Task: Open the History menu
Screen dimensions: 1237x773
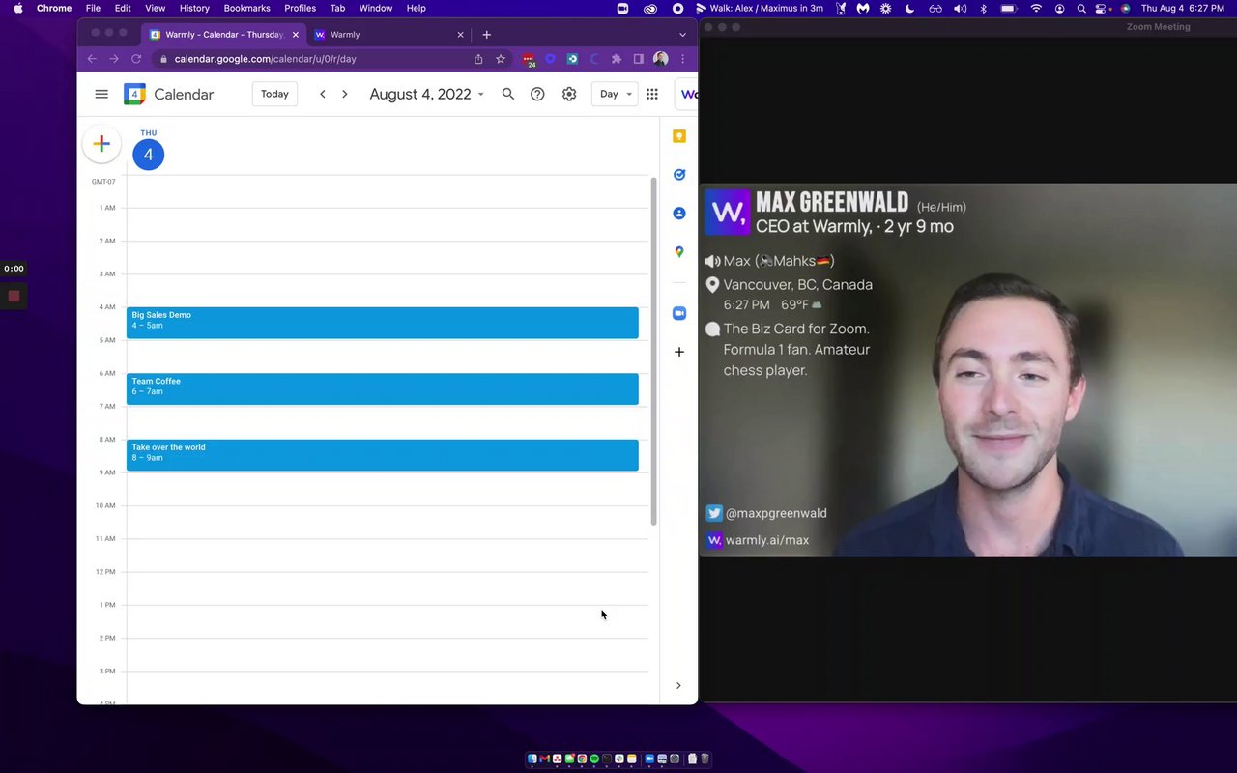Action: [x=194, y=8]
